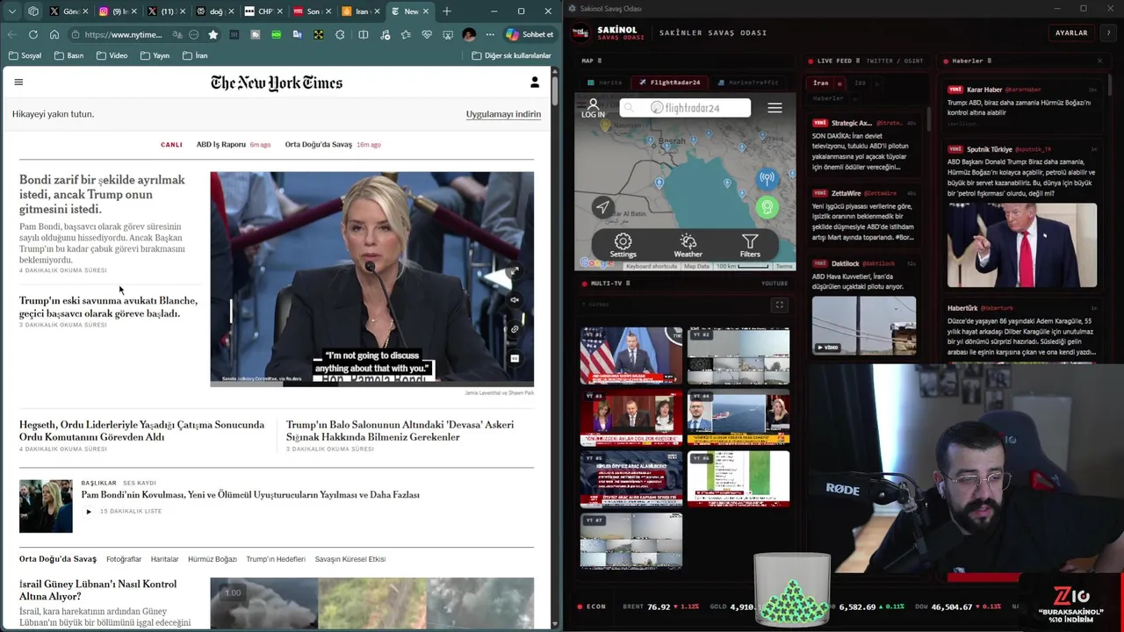Click the Pam Bondi podcast thumbnail
This screenshot has width=1124, height=632.
(x=46, y=506)
